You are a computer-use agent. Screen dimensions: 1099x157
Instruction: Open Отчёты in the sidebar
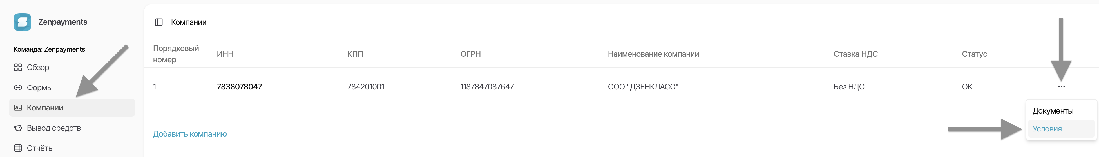point(40,148)
